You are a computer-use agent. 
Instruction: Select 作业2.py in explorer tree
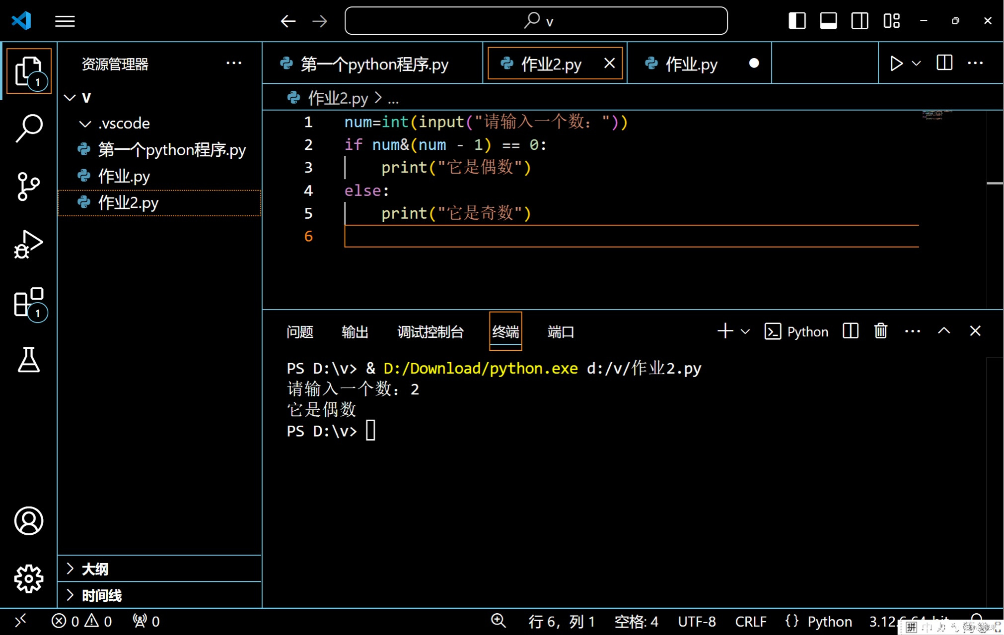160,202
